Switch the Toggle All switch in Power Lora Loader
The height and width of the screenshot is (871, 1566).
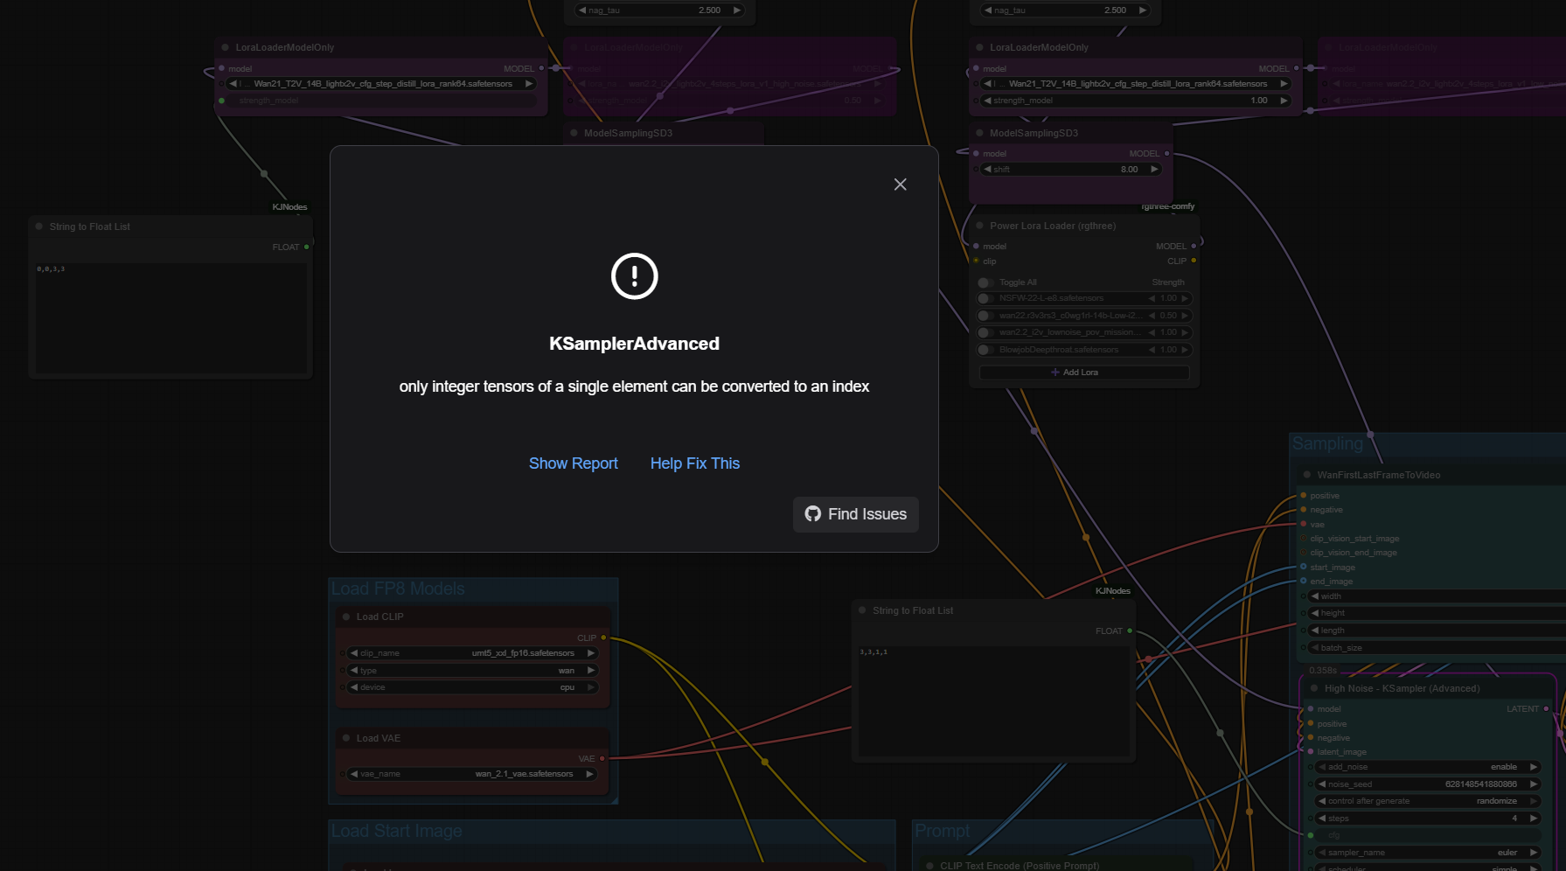[985, 282]
